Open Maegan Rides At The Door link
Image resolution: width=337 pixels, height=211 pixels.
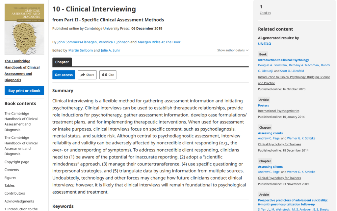159,42
